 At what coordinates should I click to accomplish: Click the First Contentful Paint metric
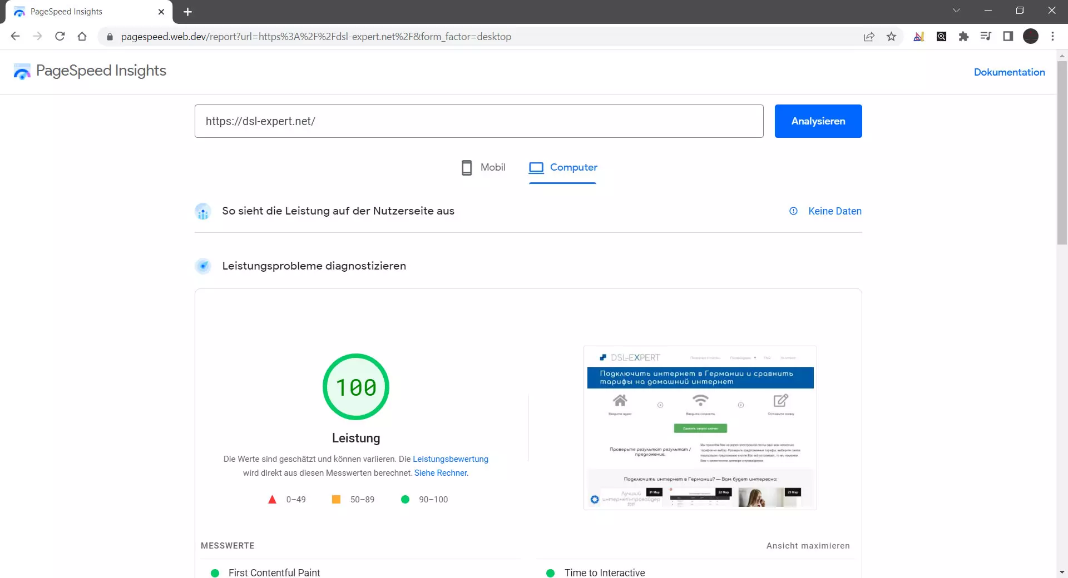tap(274, 572)
